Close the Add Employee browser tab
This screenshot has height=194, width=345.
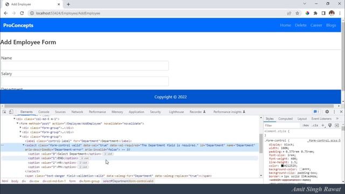(x=59, y=4)
